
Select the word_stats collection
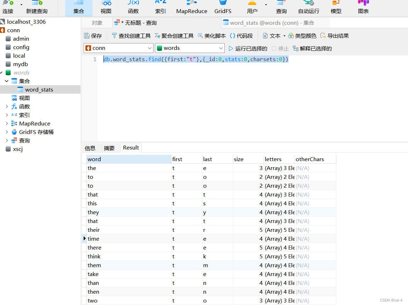(39, 90)
